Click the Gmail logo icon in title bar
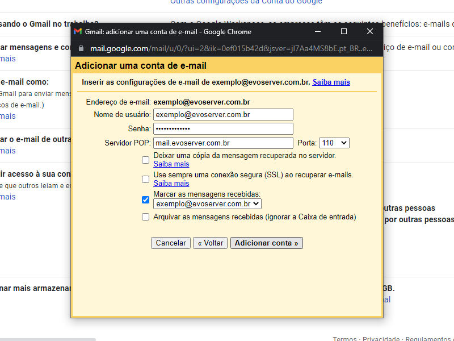The height and width of the screenshot is (341, 454). 78,32
